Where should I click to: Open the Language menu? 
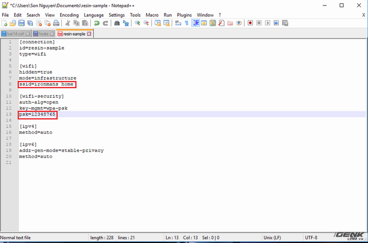[x=94, y=15]
